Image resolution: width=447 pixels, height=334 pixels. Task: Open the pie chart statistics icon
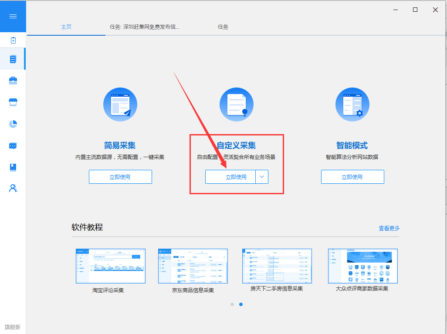[13, 124]
